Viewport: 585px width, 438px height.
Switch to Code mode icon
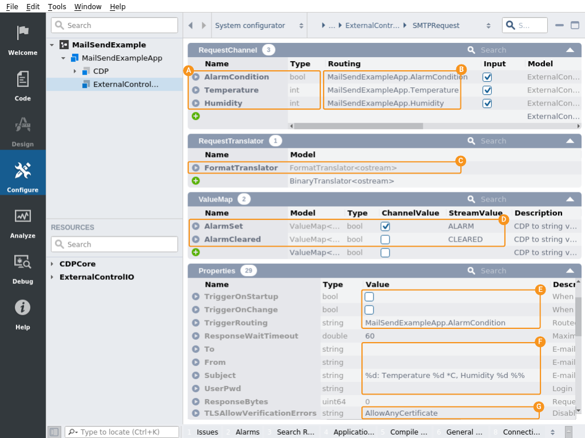click(x=22, y=86)
